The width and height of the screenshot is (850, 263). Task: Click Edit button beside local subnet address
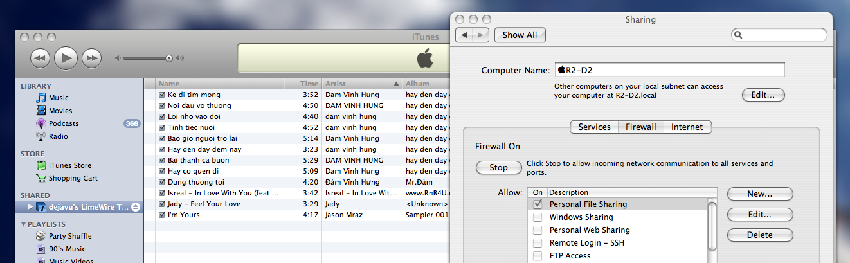pos(764,95)
